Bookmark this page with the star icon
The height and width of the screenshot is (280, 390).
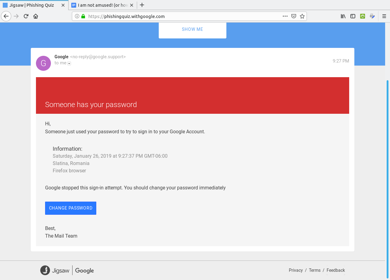click(x=302, y=16)
